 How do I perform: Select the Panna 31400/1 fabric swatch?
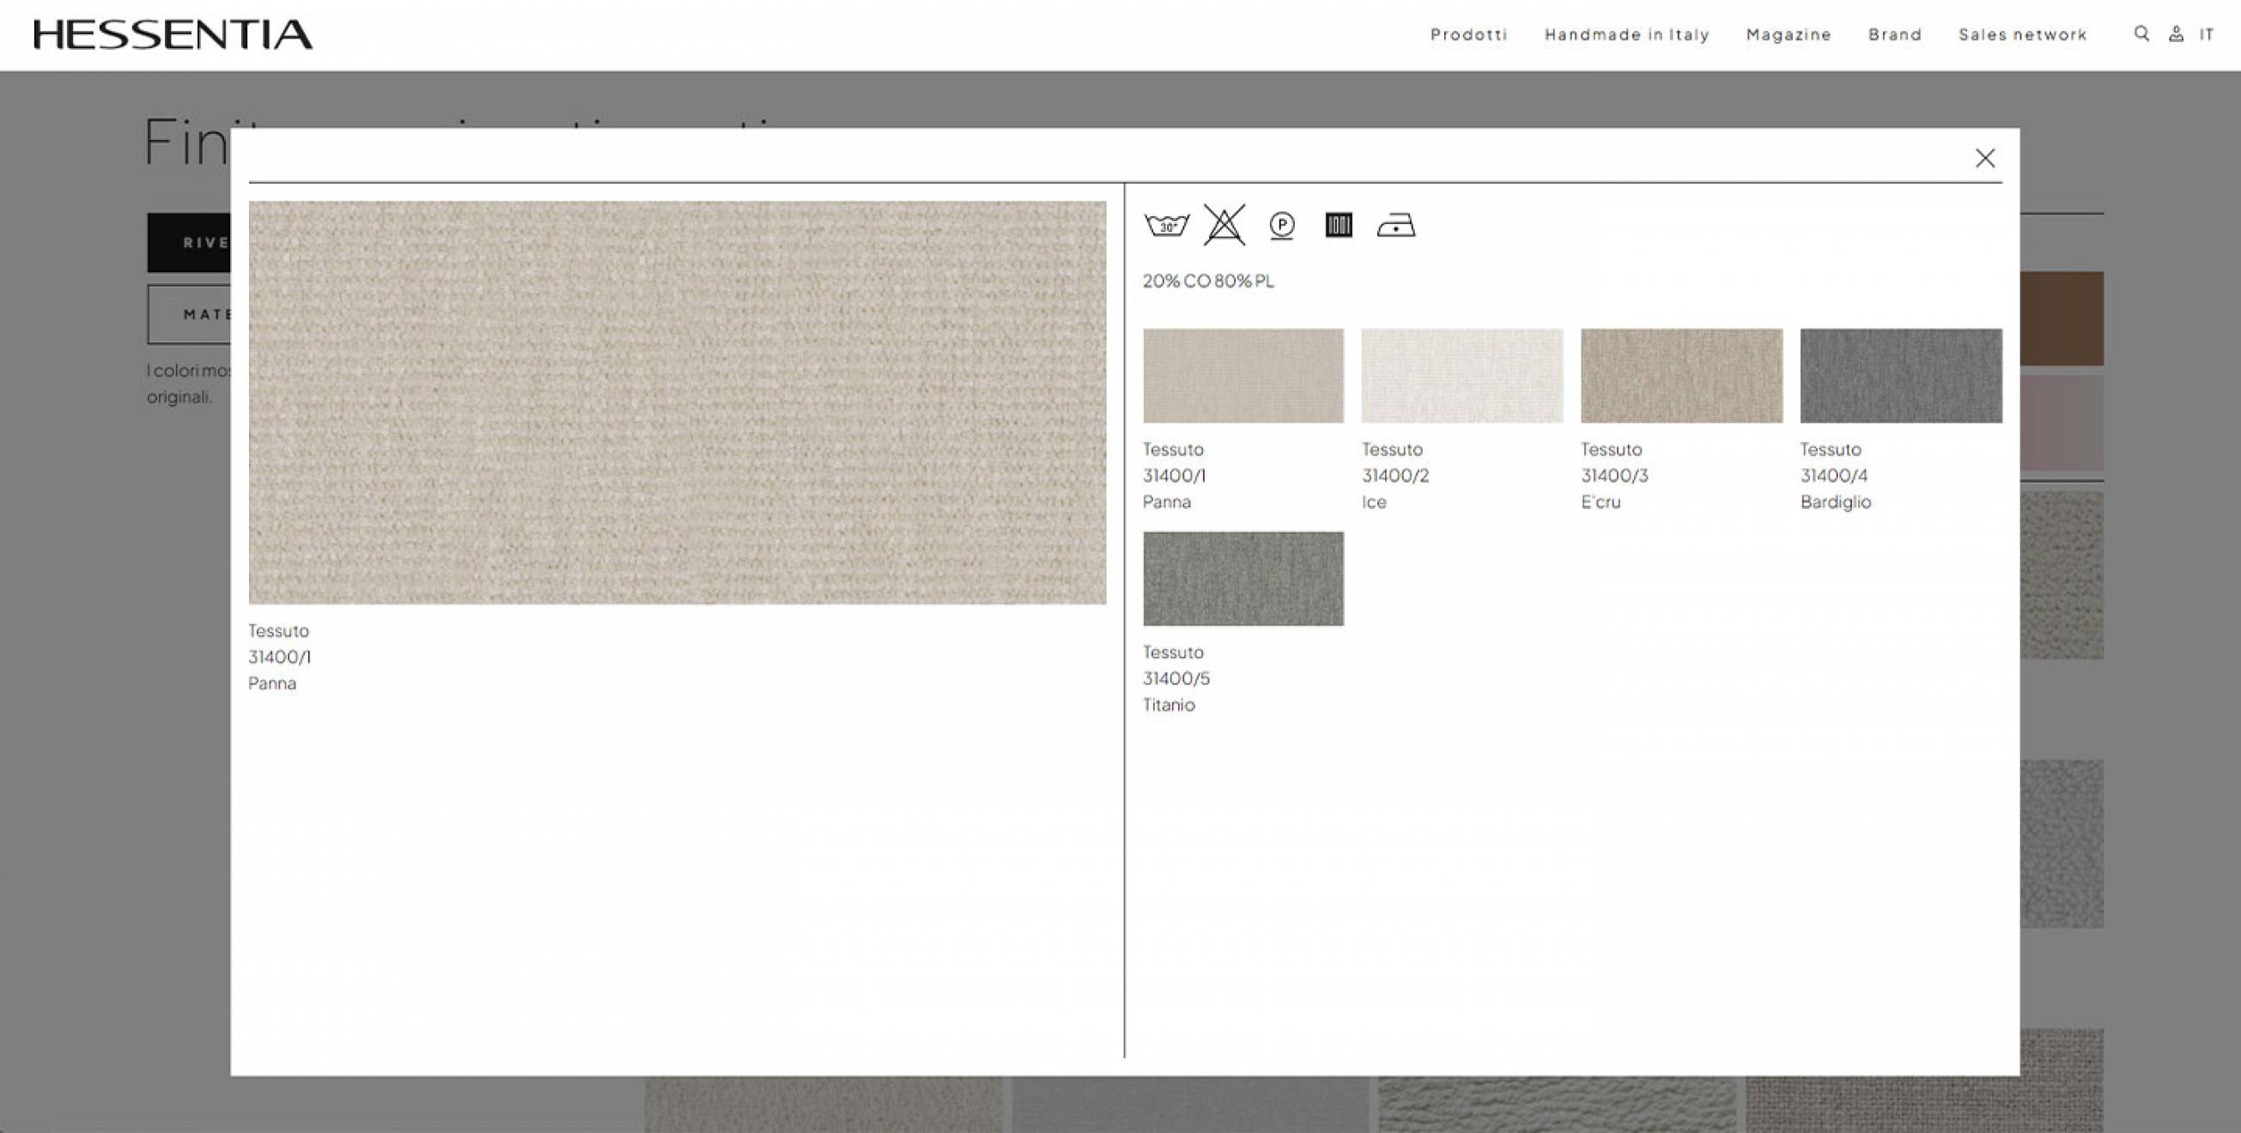tap(1242, 376)
